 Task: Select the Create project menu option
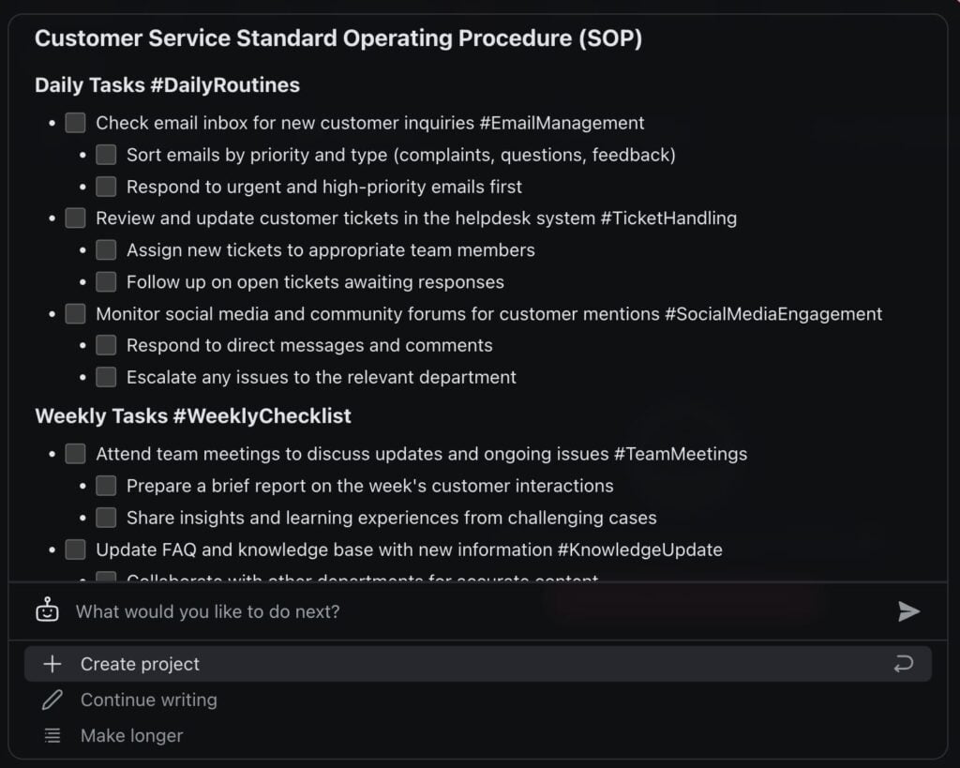[x=140, y=664]
